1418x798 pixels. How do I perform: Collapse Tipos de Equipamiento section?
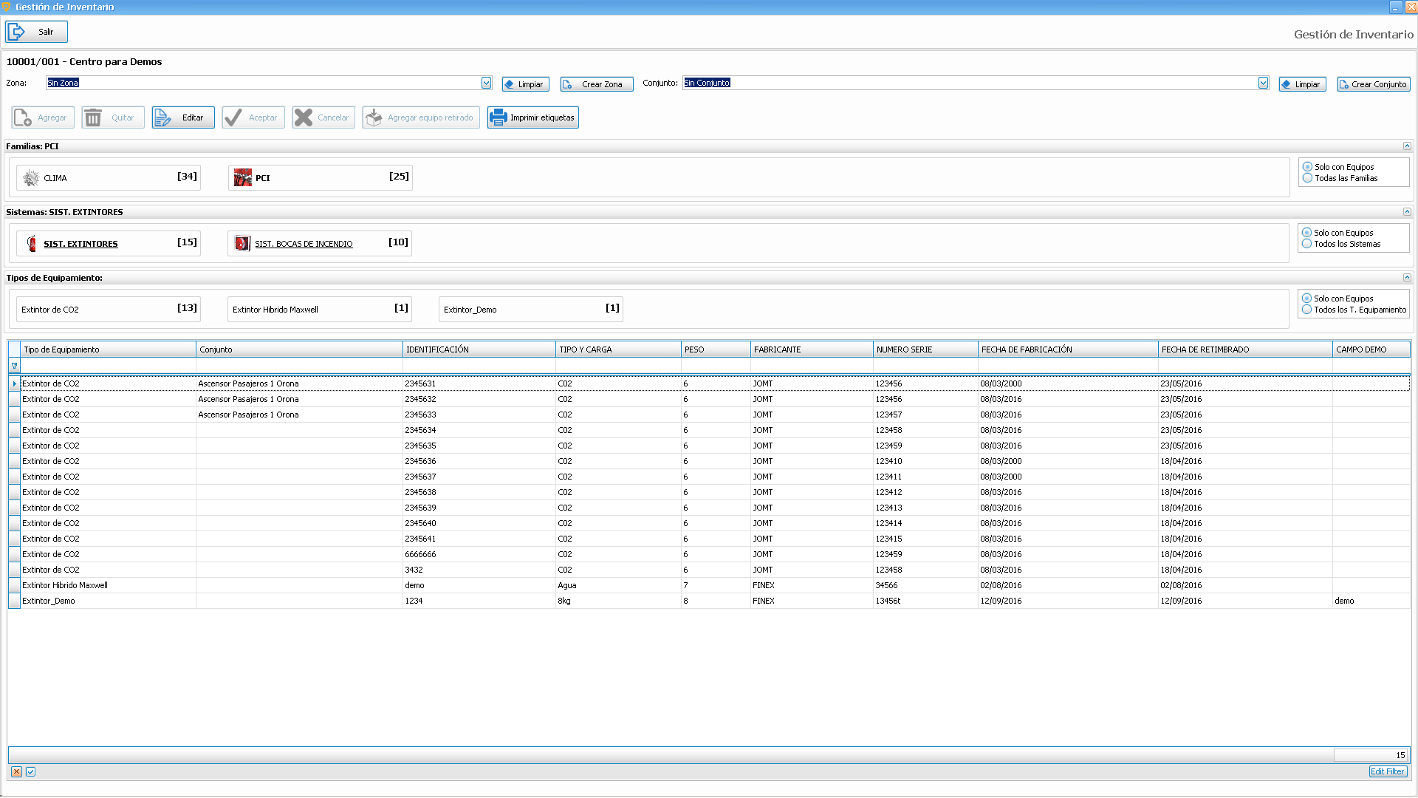[1407, 278]
